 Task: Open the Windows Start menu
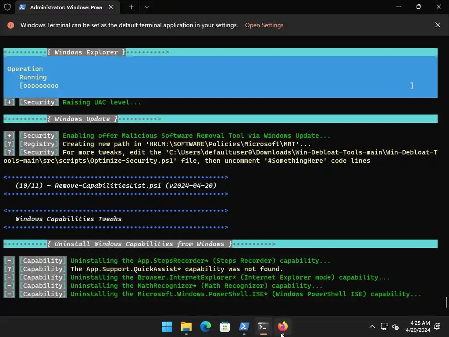pos(167,326)
